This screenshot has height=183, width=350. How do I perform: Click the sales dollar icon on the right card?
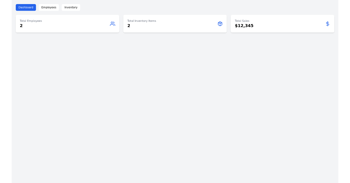tap(328, 24)
